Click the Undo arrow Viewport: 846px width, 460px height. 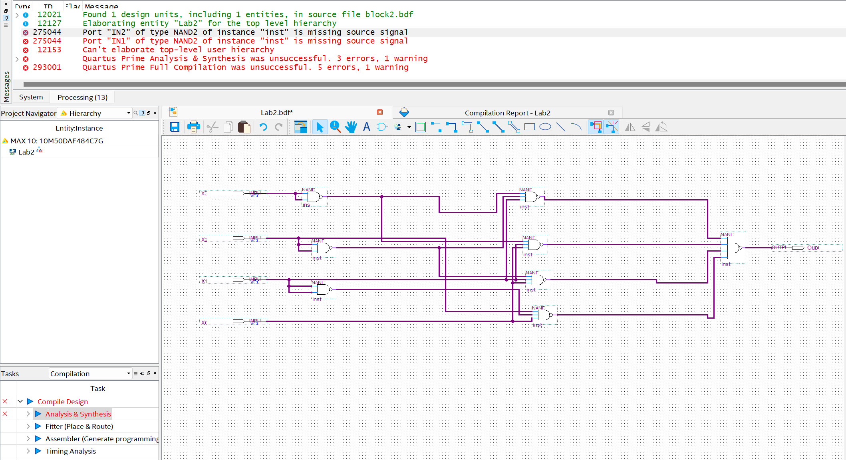[263, 127]
